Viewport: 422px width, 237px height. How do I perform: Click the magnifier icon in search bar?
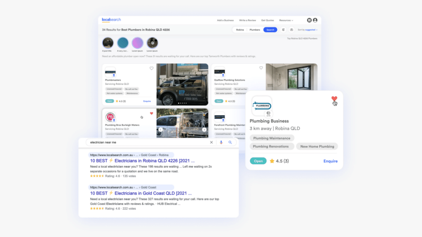pyautogui.click(x=230, y=142)
